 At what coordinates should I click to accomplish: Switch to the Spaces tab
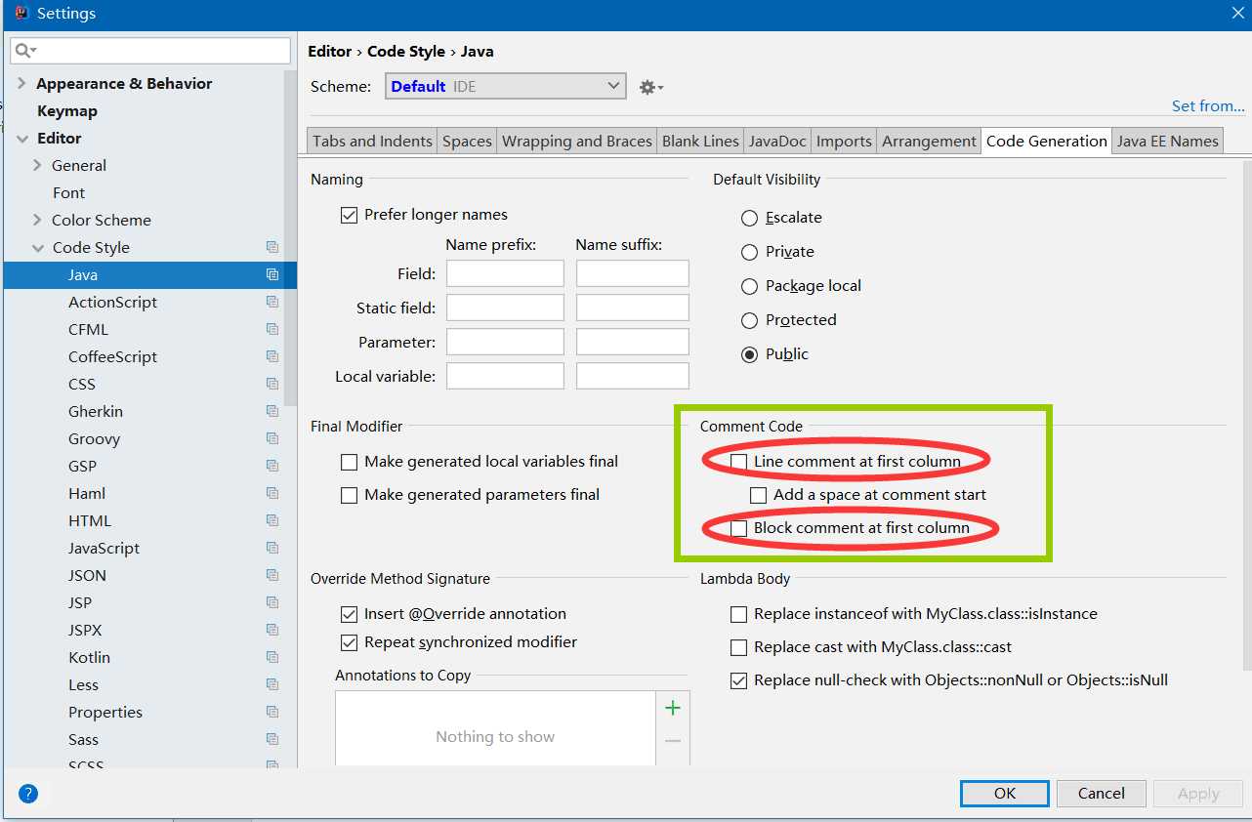[x=467, y=142]
